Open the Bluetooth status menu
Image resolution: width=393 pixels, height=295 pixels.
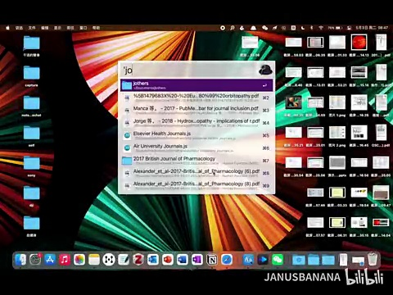(312, 28)
